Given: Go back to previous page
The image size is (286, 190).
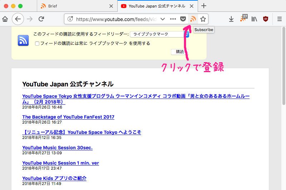Looking at the screenshot, I should click(x=18, y=19).
